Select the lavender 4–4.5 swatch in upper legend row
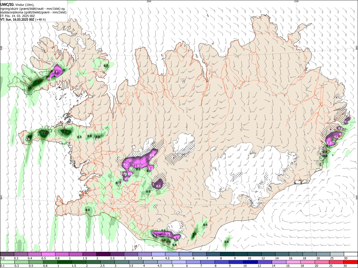 158,254
